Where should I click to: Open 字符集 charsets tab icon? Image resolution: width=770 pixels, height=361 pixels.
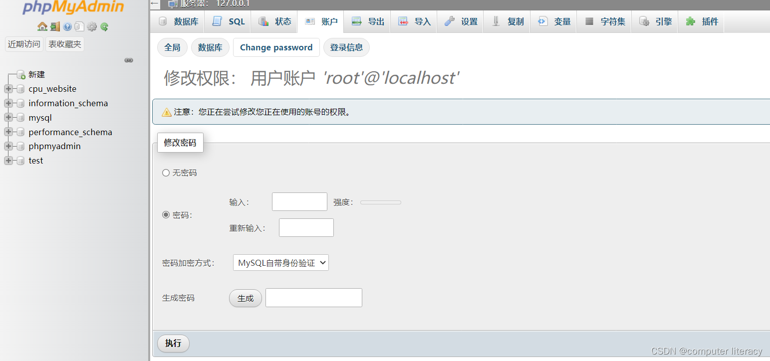(x=589, y=21)
